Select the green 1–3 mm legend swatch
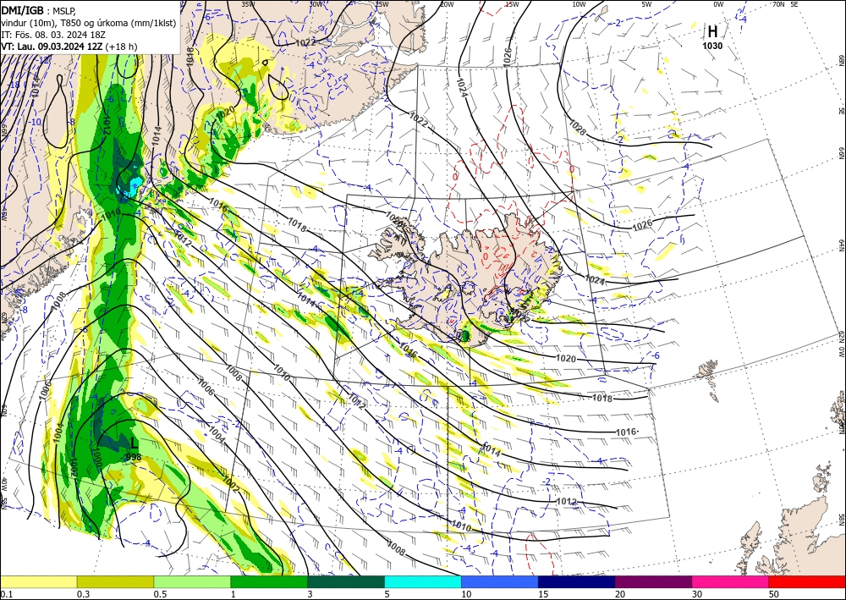 click(269, 581)
